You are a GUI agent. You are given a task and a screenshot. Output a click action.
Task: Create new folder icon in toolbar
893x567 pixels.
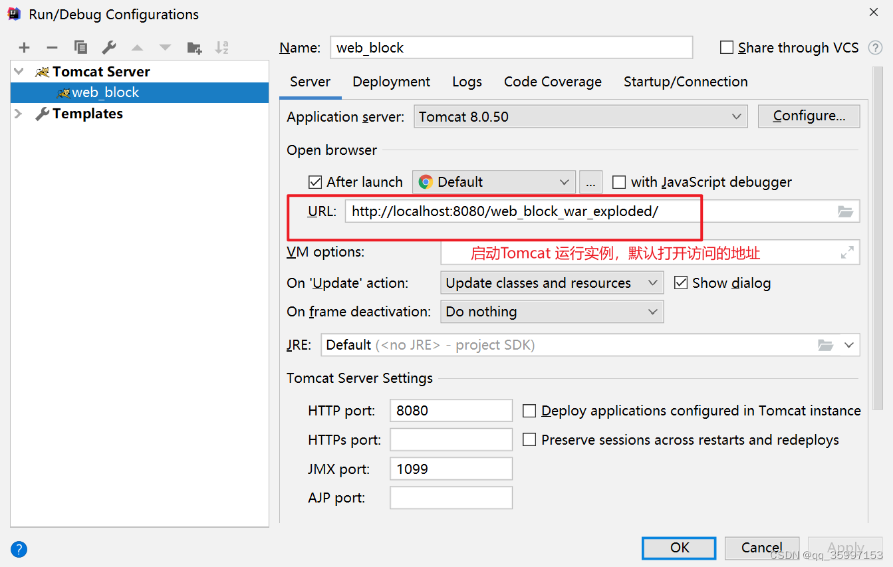click(194, 47)
